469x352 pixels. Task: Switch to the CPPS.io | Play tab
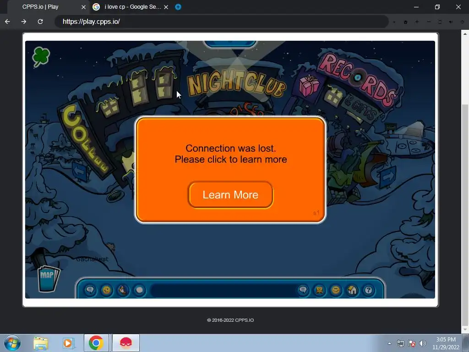(40, 7)
